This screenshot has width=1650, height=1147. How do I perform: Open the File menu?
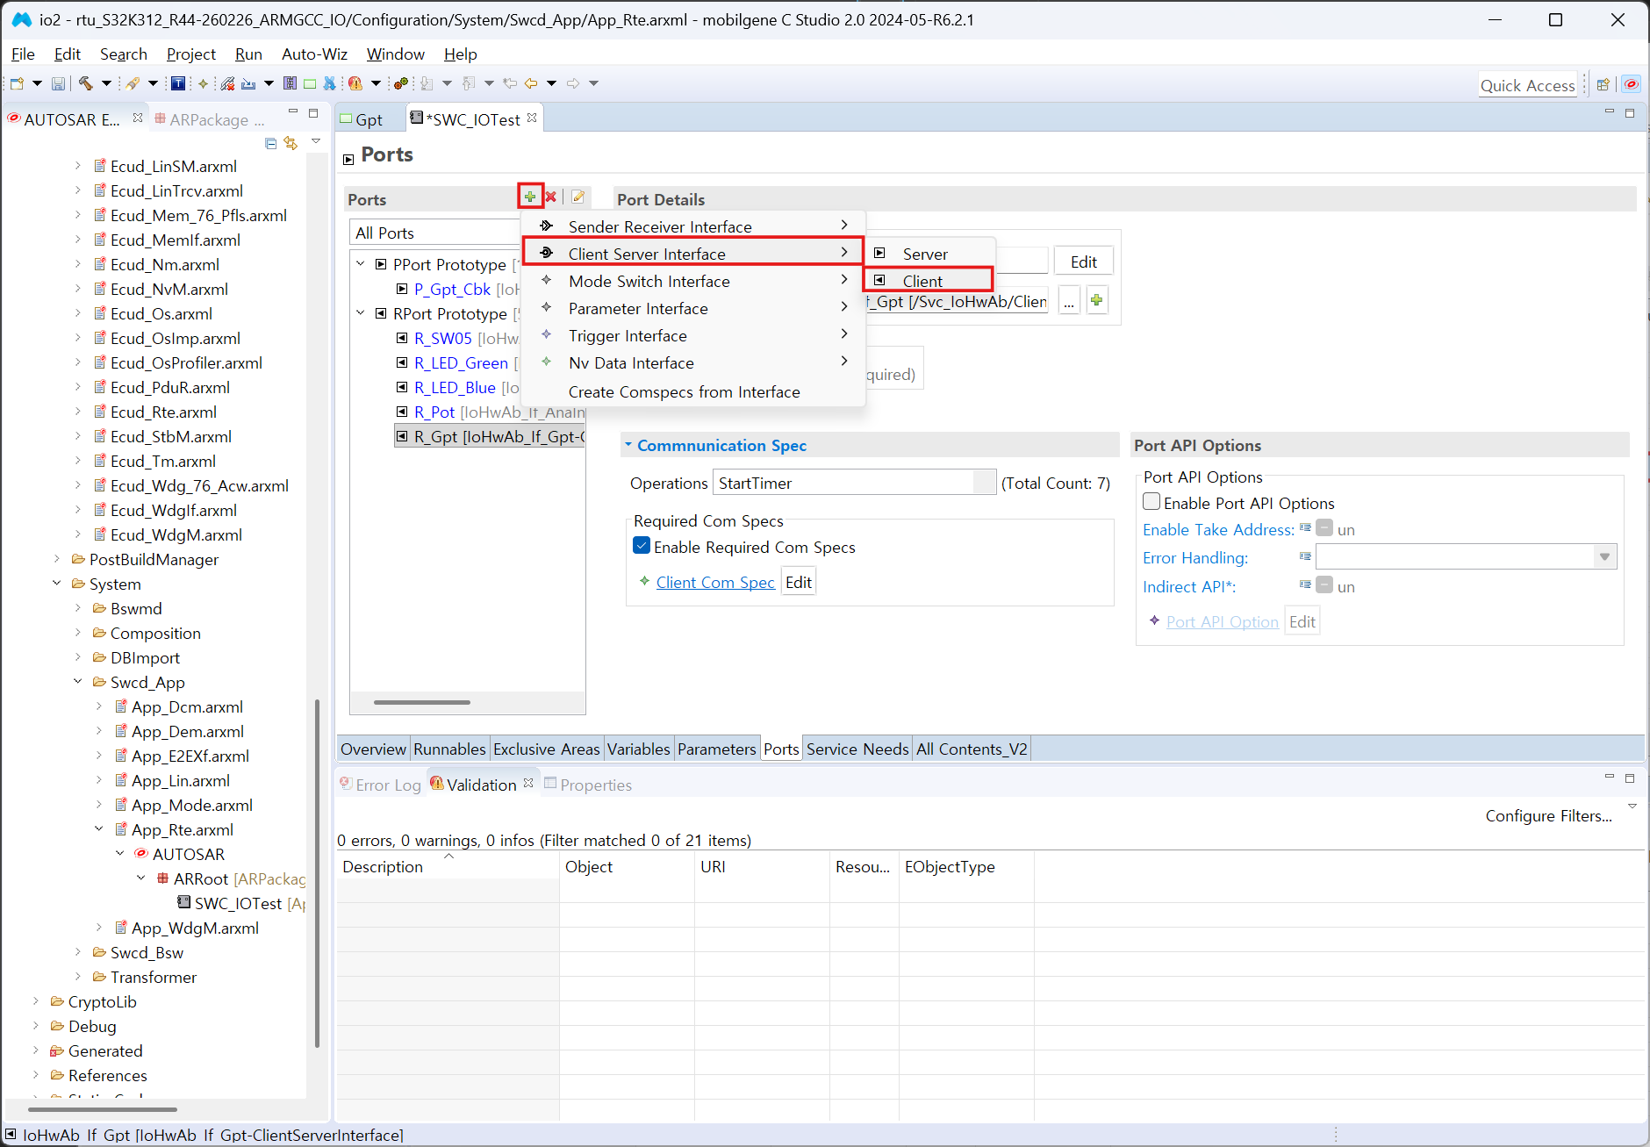23,54
